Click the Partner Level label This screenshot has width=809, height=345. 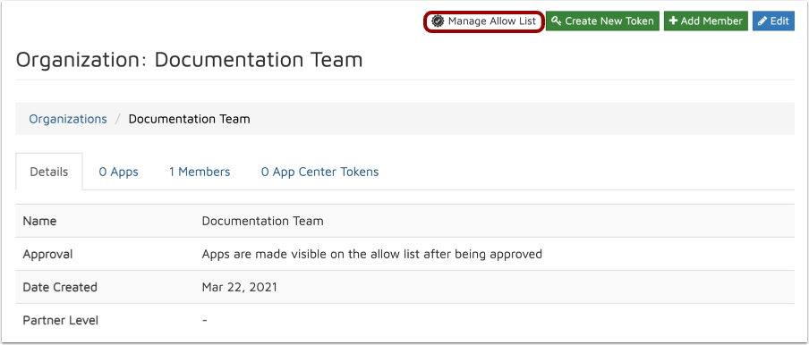coord(60,320)
